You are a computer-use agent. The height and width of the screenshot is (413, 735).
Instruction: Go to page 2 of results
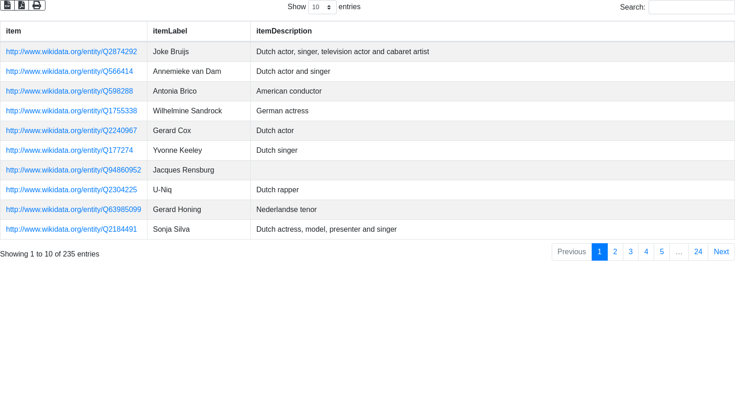pyautogui.click(x=615, y=252)
